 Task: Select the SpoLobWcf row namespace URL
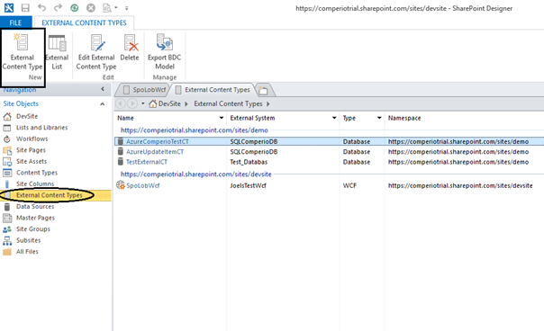point(460,185)
